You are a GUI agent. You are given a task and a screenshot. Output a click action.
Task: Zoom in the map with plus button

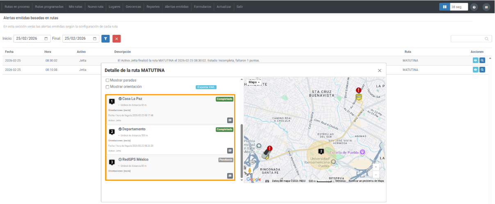376,167
